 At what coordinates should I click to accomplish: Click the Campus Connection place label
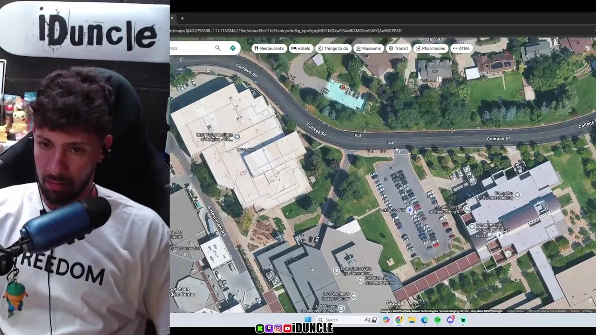coord(185,248)
